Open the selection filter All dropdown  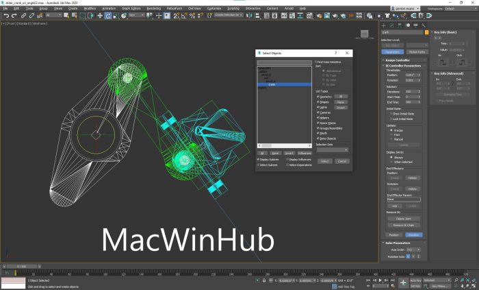pos(53,15)
